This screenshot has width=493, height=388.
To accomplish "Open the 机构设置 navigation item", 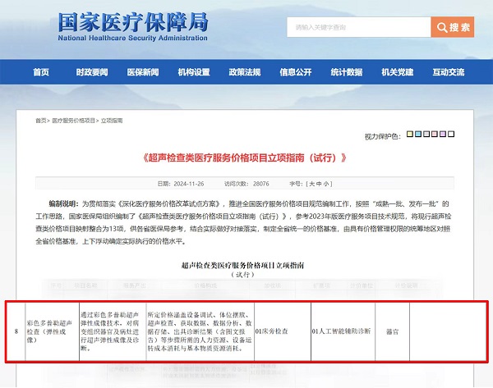I will point(194,72).
